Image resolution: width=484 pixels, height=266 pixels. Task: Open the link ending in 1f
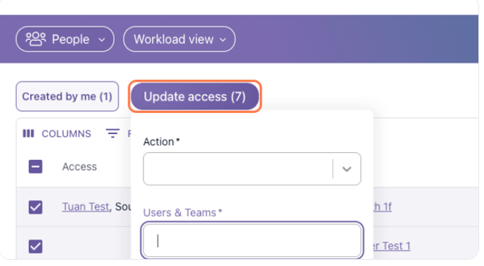tap(383, 206)
